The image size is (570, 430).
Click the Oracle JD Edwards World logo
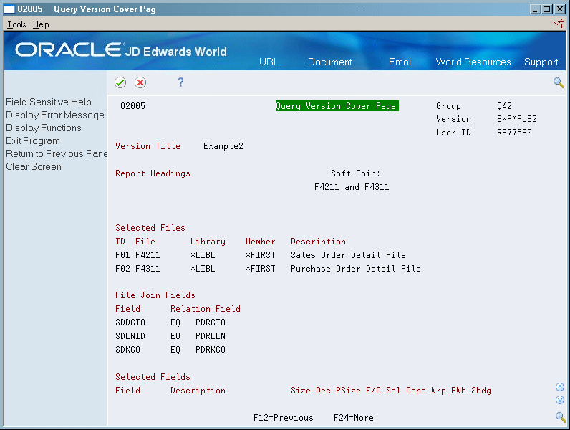tap(121, 50)
